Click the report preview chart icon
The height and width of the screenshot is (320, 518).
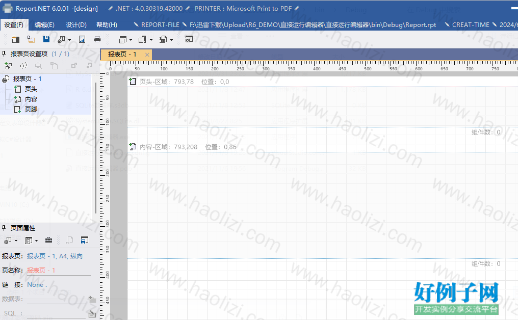(82, 40)
